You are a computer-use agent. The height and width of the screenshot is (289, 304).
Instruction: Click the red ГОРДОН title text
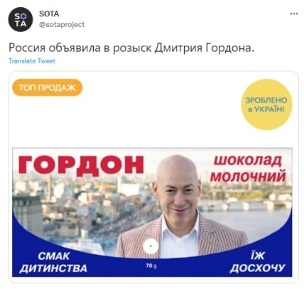coord(81,164)
